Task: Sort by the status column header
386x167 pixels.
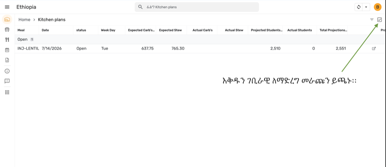Action: 81,30
